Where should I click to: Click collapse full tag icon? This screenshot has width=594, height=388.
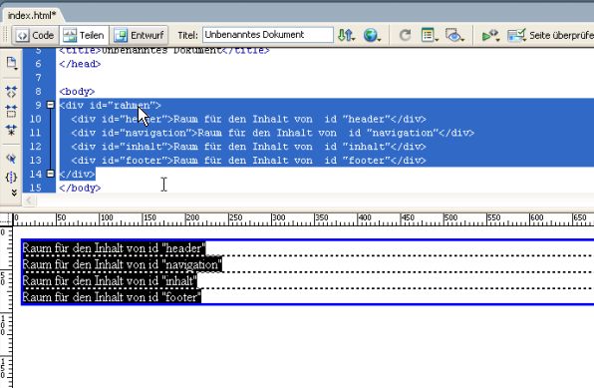(x=11, y=92)
